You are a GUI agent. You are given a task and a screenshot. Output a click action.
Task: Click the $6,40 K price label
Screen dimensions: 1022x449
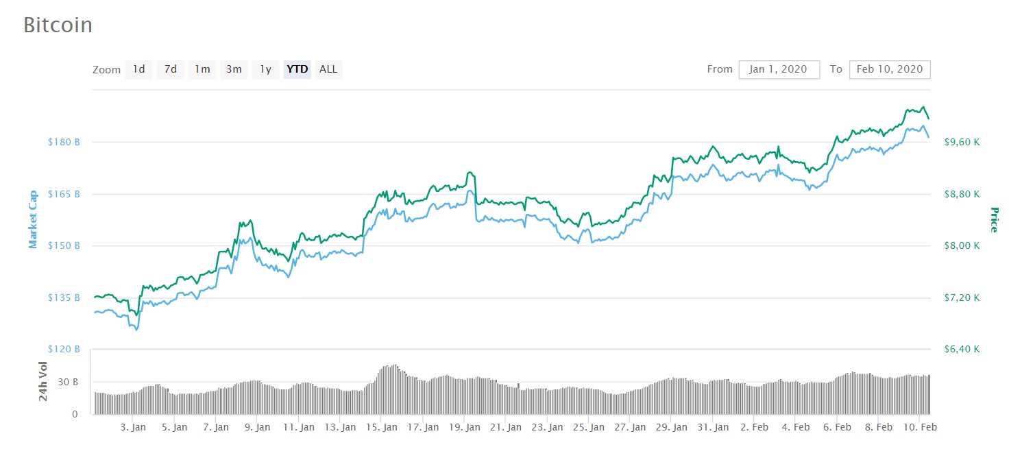[x=962, y=349]
